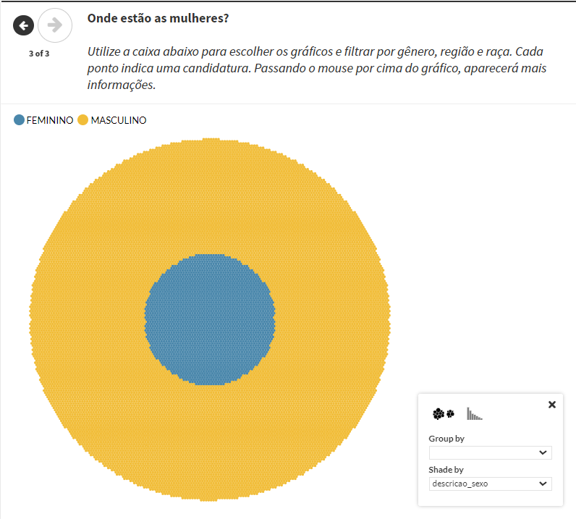Click the chevron arrow of Group by
The image size is (576, 519).
click(x=543, y=453)
